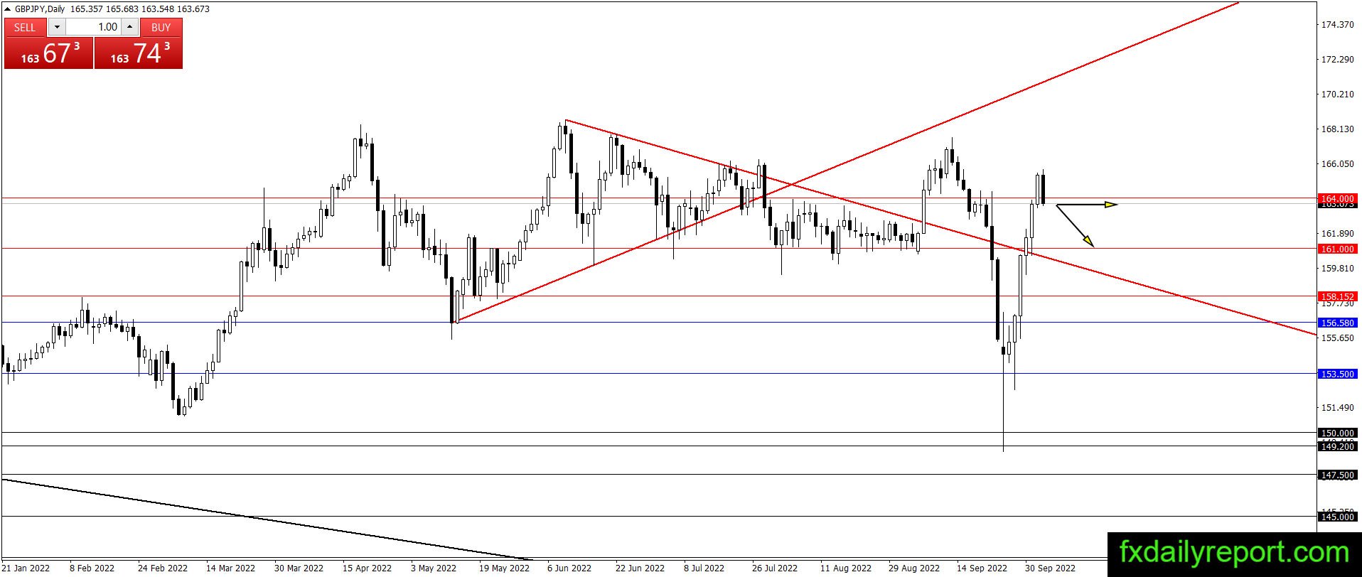
Task: Open the fxdailyreport.com watermark link
Action: (x=1234, y=552)
